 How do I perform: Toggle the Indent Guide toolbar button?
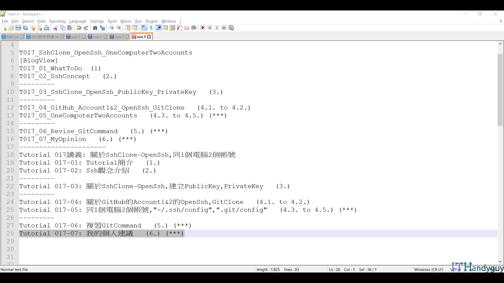[x=158, y=28]
